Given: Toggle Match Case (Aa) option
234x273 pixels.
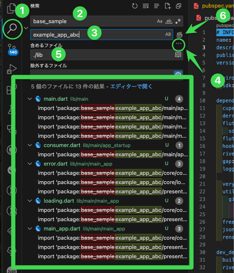Looking at the screenshot, I should point(160,21).
